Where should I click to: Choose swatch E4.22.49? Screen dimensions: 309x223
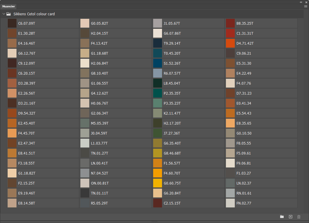click(x=230, y=73)
